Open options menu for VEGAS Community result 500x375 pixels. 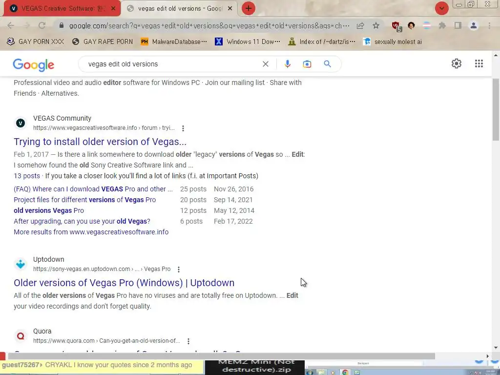183,128
